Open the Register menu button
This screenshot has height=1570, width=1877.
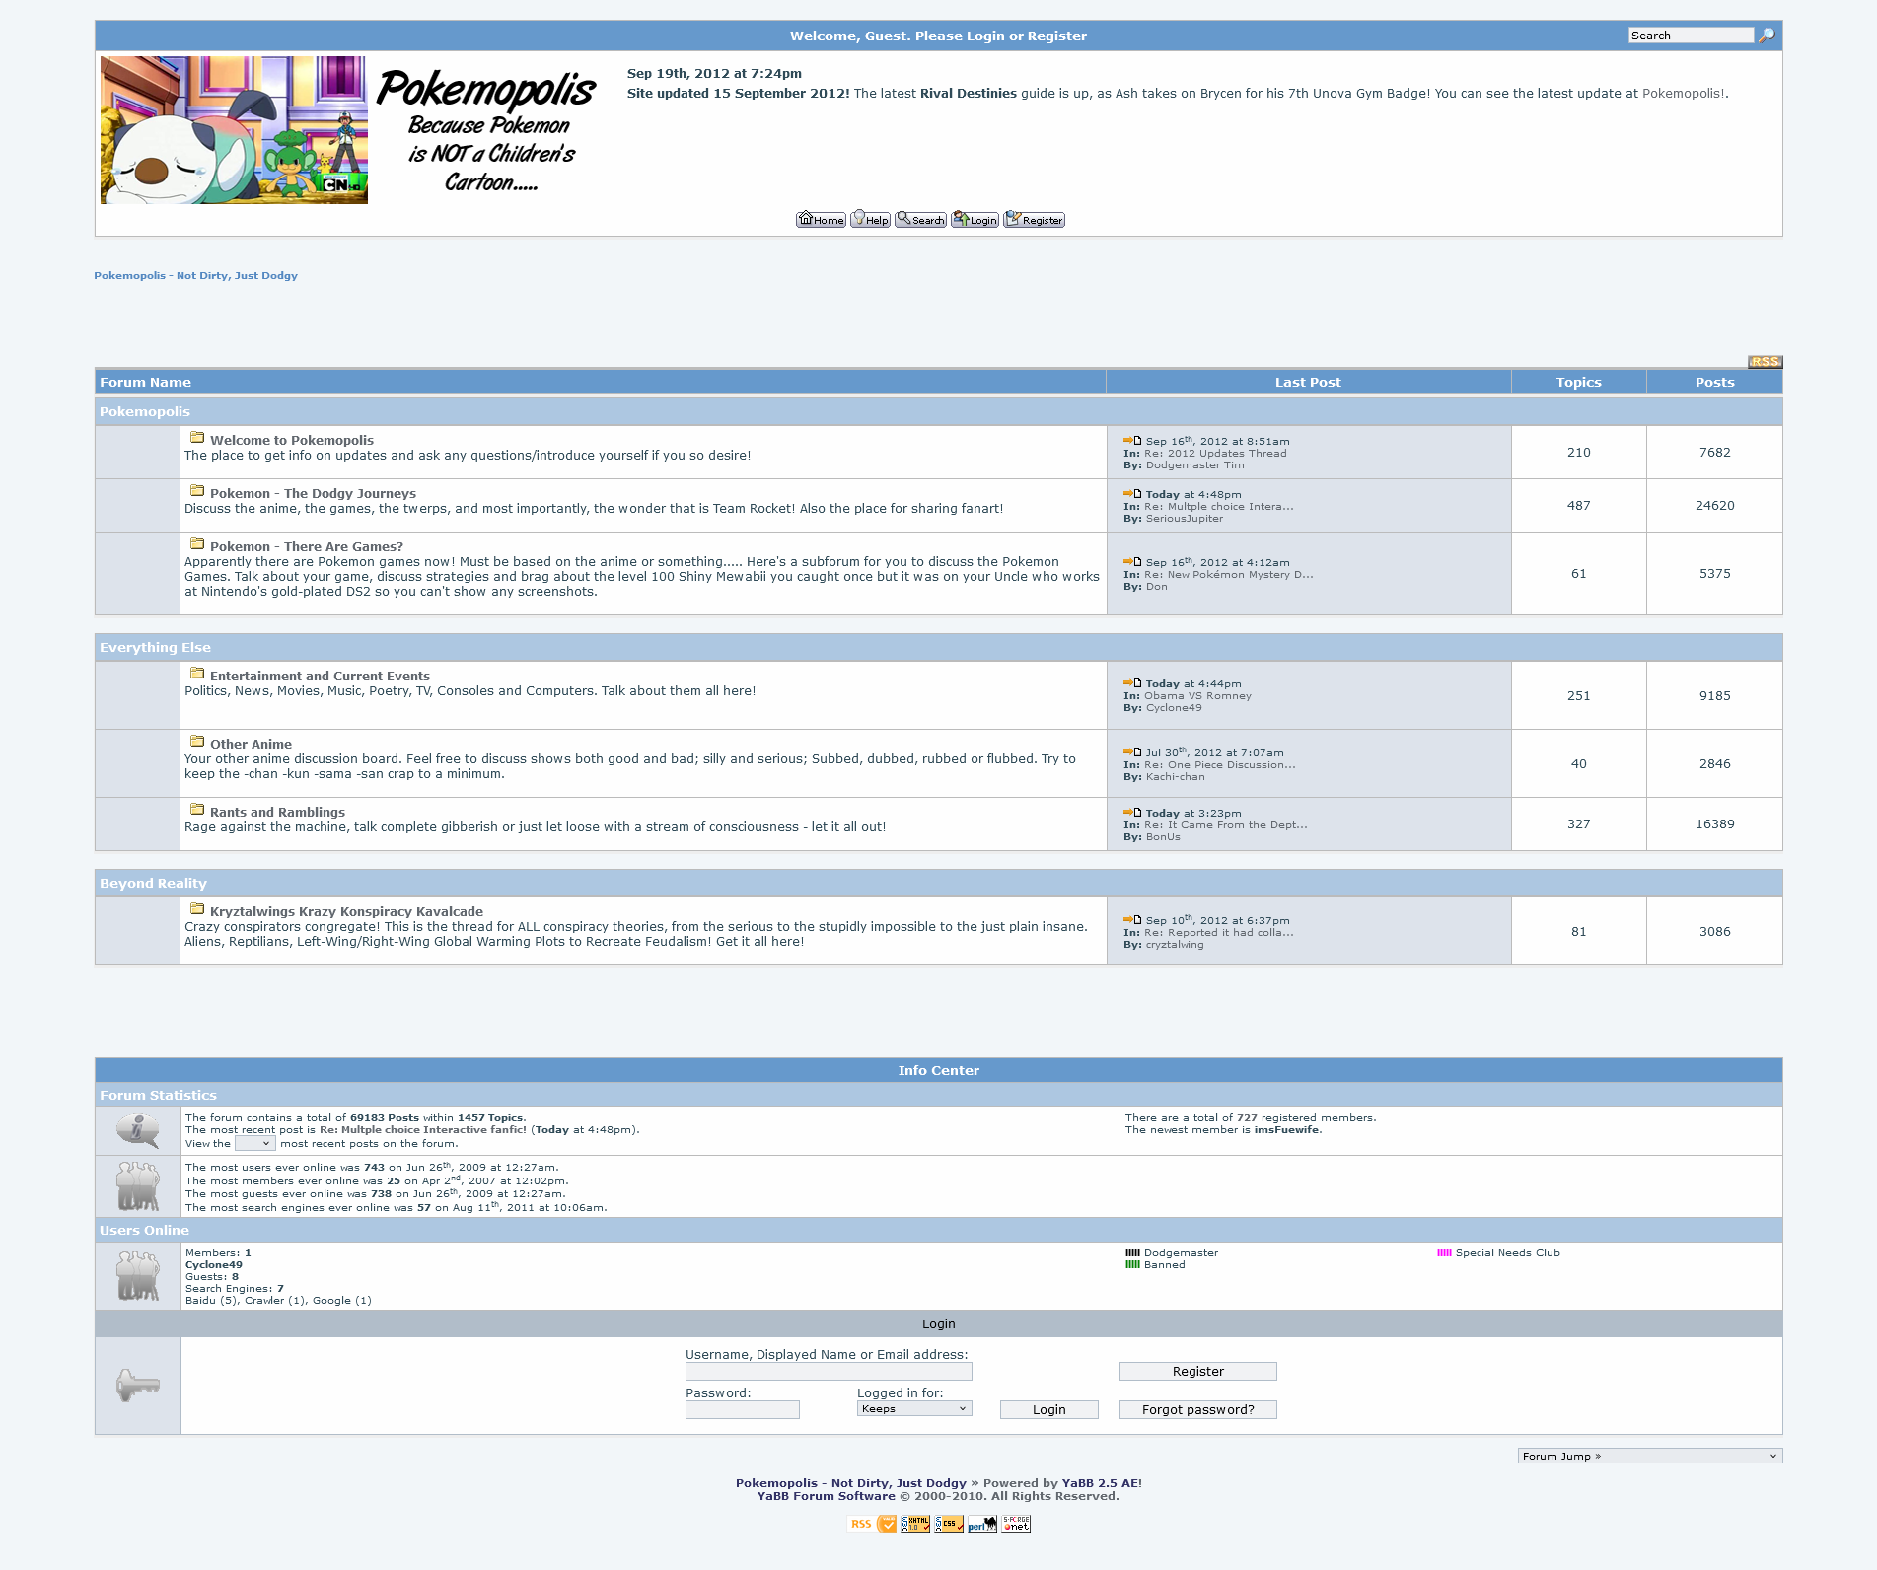click(x=1034, y=219)
